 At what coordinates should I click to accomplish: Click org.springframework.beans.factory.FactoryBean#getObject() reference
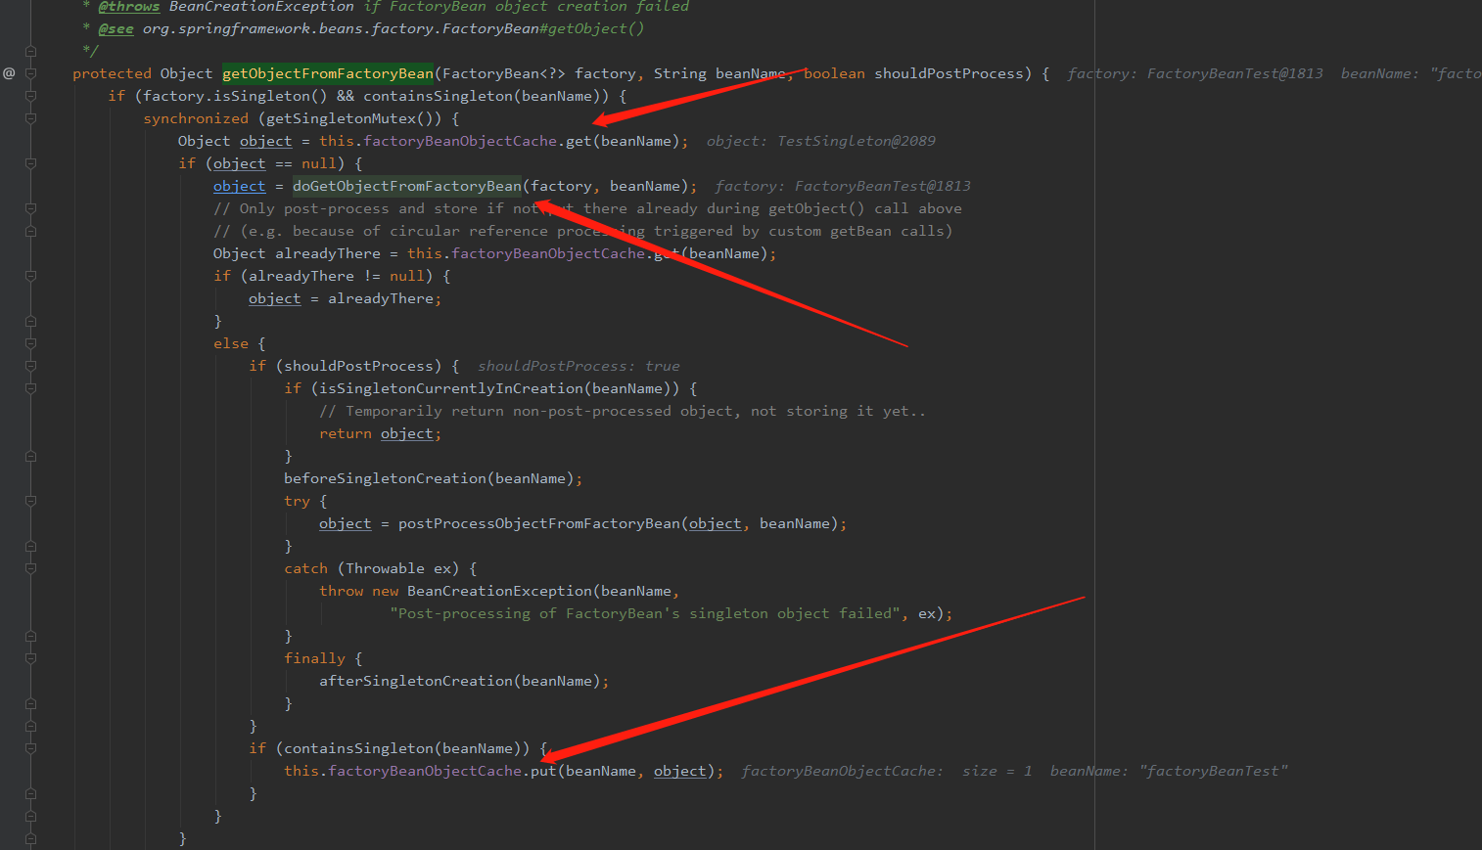pyautogui.click(x=394, y=28)
